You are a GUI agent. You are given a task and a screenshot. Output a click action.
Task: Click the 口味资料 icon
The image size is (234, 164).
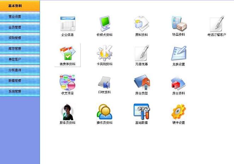[x=104, y=82]
